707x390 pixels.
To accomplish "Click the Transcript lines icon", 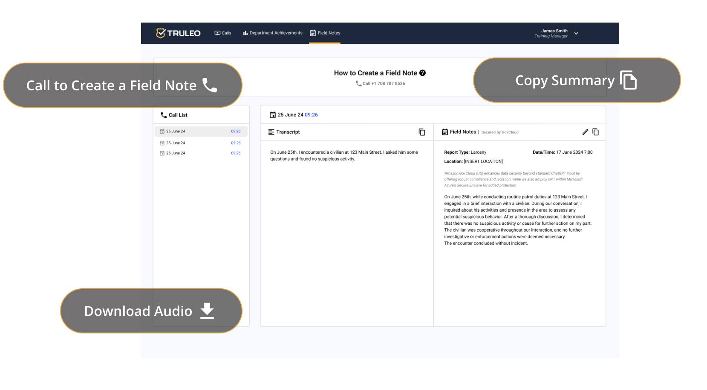I will (271, 132).
